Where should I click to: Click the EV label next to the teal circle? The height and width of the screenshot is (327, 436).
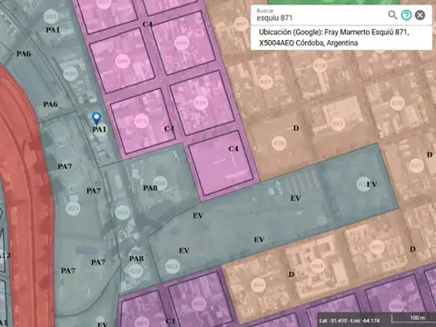(372, 184)
